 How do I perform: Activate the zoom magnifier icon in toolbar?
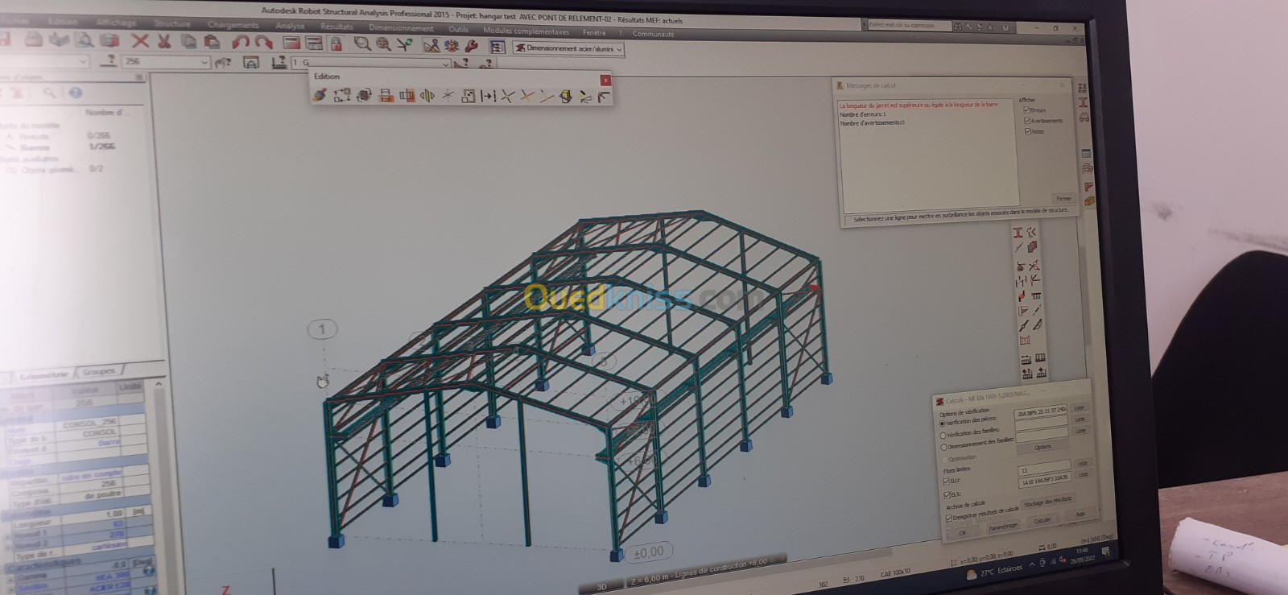point(362,44)
